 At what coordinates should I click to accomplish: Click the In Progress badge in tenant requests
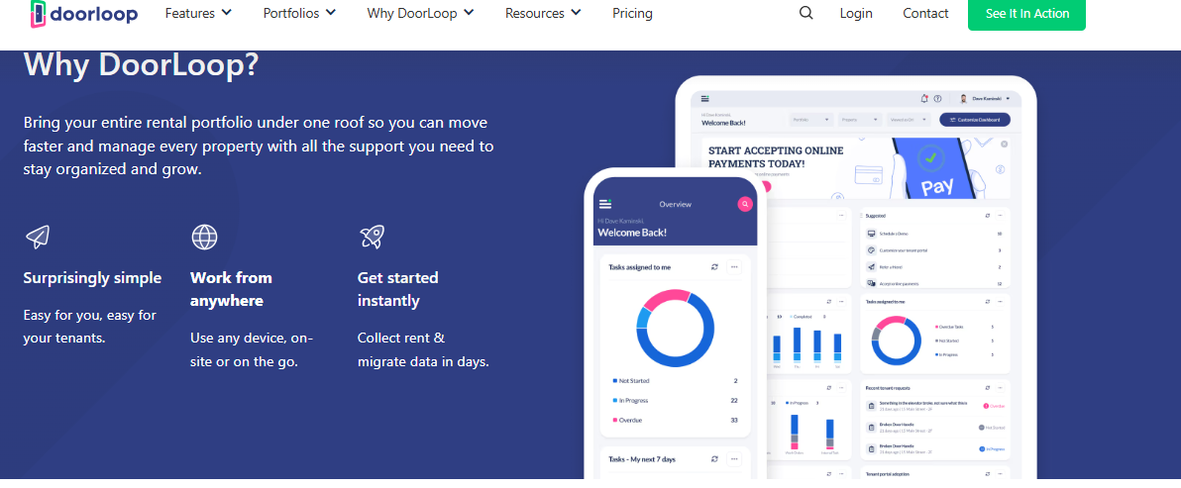tap(992, 448)
